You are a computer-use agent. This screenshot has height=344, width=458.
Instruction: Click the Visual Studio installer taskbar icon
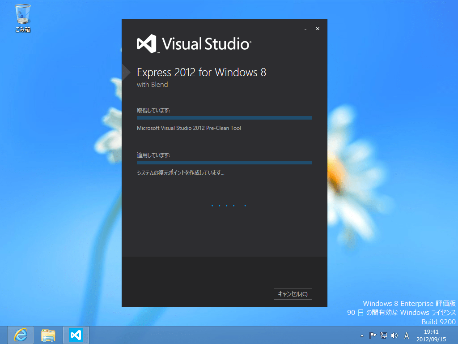click(x=76, y=335)
